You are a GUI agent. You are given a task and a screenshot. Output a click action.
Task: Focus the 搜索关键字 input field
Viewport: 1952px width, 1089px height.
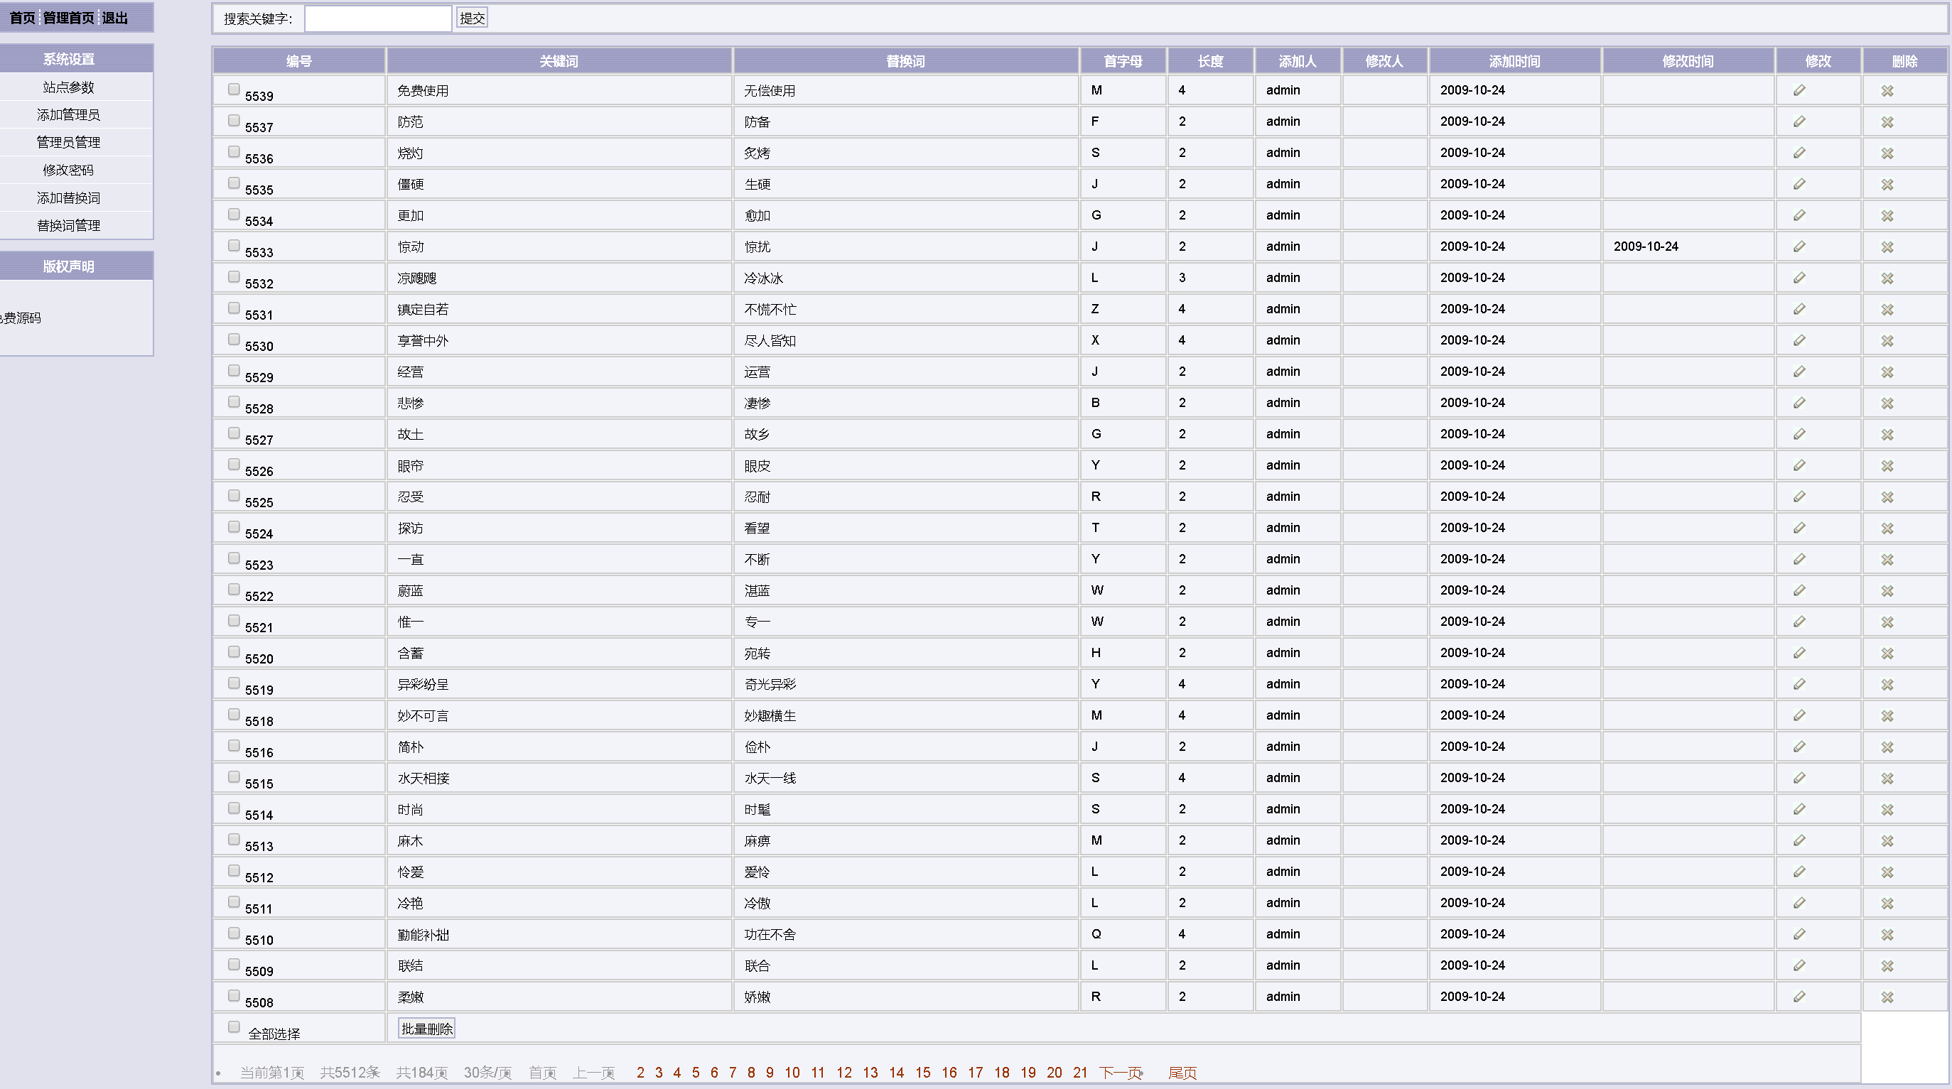tap(377, 18)
